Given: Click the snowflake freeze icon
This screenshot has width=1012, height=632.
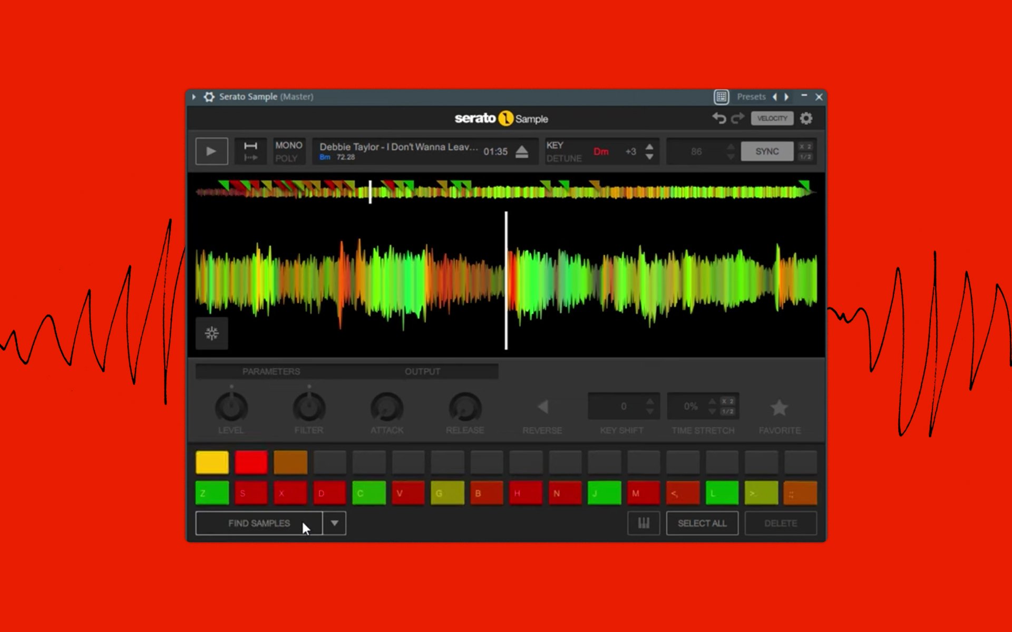Looking at the screenshot, I should coord(212,333).
